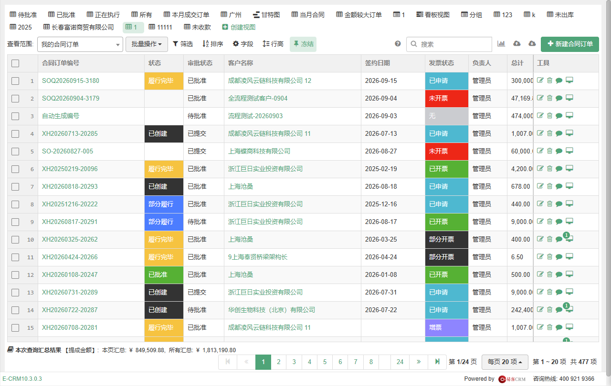Go to page 2 in pagination
The image size is (611, 386).
click(x=279, y=362)
